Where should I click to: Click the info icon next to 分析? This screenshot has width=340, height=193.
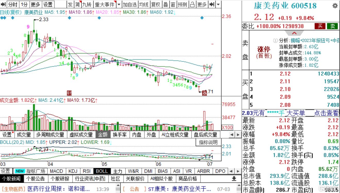[276, 41]
